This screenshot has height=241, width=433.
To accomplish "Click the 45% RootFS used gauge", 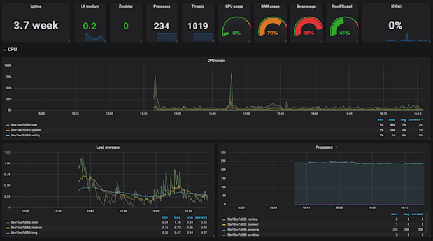I will (344, 27).
